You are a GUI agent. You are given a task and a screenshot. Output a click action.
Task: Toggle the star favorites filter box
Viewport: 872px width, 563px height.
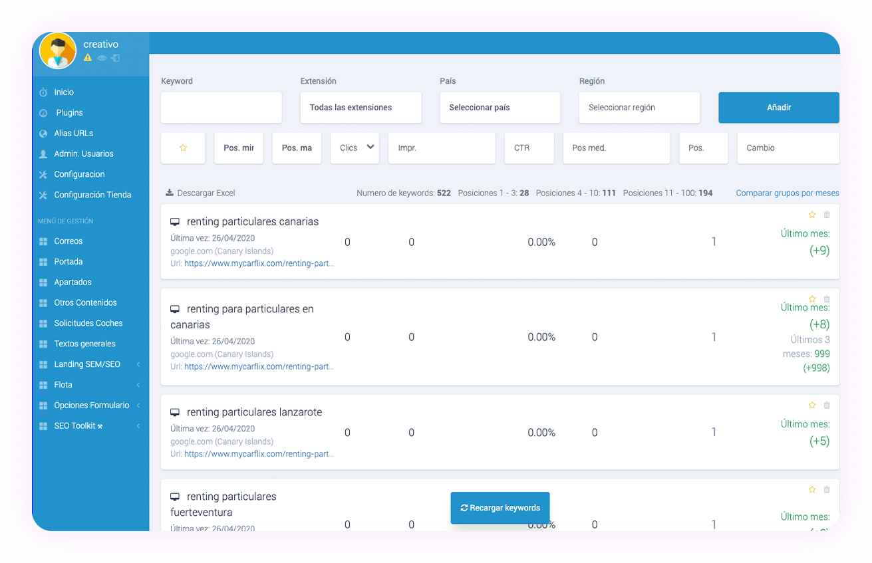coord(183,148)
